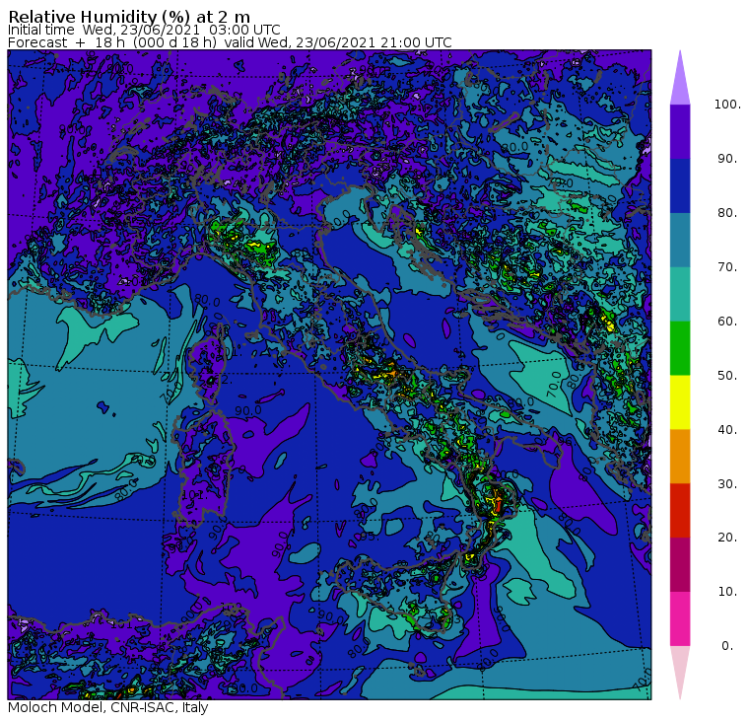Click the "10." legend scale label
This screenshot has height=721, width=749.
[727, 592]
